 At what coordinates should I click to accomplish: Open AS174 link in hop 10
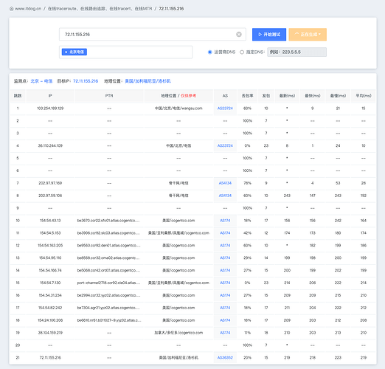coord(225,221)
